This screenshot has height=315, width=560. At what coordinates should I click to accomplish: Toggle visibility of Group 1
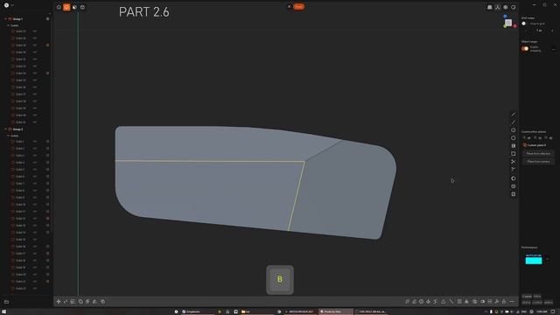pyautogui.click(x=47, y=19)
